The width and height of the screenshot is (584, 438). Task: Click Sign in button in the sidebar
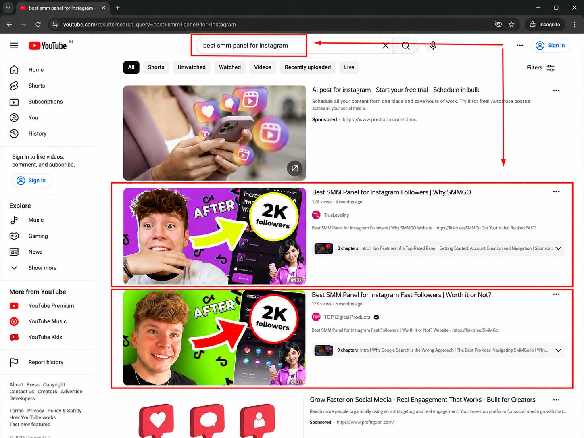click(32, 181)
